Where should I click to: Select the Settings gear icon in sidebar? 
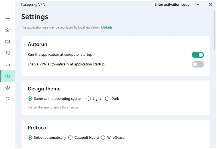8,76
